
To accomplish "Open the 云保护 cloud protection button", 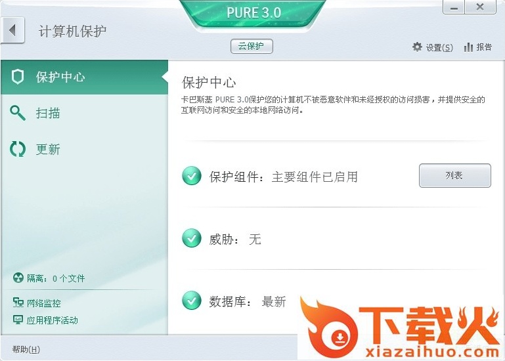I will pos(252,46).
